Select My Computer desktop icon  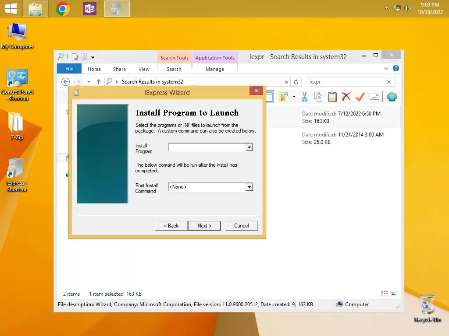[x=17, y=36]
